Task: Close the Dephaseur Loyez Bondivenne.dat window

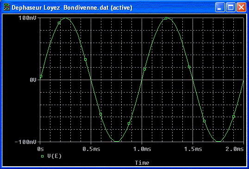Action: (x=241, y=7)
